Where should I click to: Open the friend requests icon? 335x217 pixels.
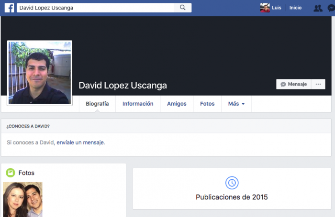click(x=318, y=8)
